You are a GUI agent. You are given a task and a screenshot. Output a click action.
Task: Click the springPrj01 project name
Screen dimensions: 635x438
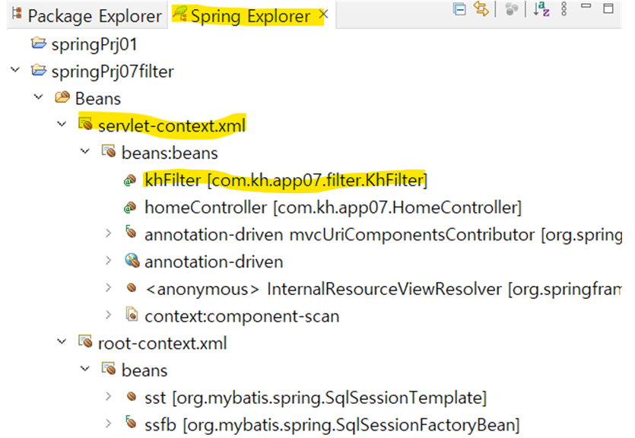94,45
